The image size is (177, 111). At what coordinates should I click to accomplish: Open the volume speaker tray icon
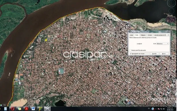pos(164,109)
